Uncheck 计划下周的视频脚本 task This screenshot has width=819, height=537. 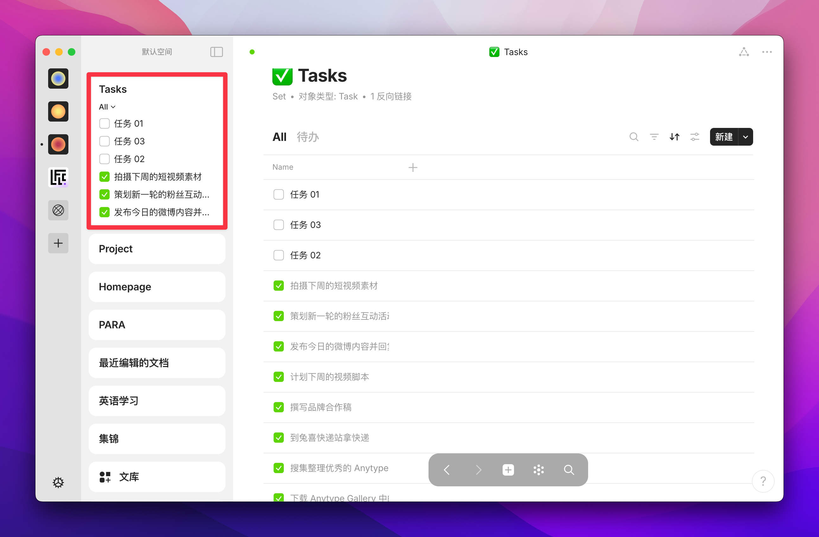tap(278, 377)
